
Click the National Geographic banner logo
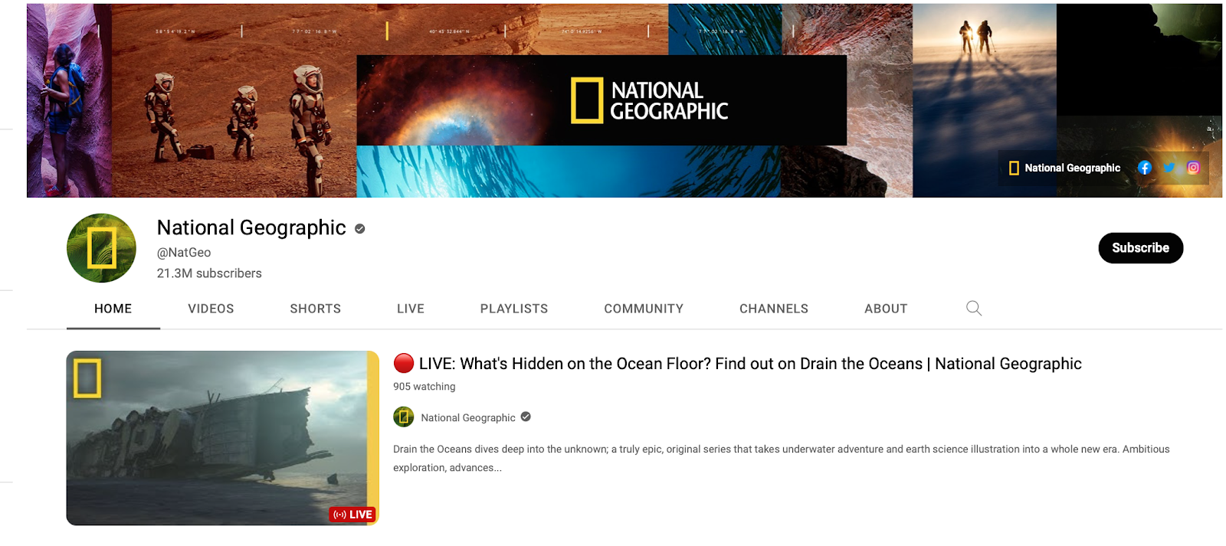pos(649,100)
